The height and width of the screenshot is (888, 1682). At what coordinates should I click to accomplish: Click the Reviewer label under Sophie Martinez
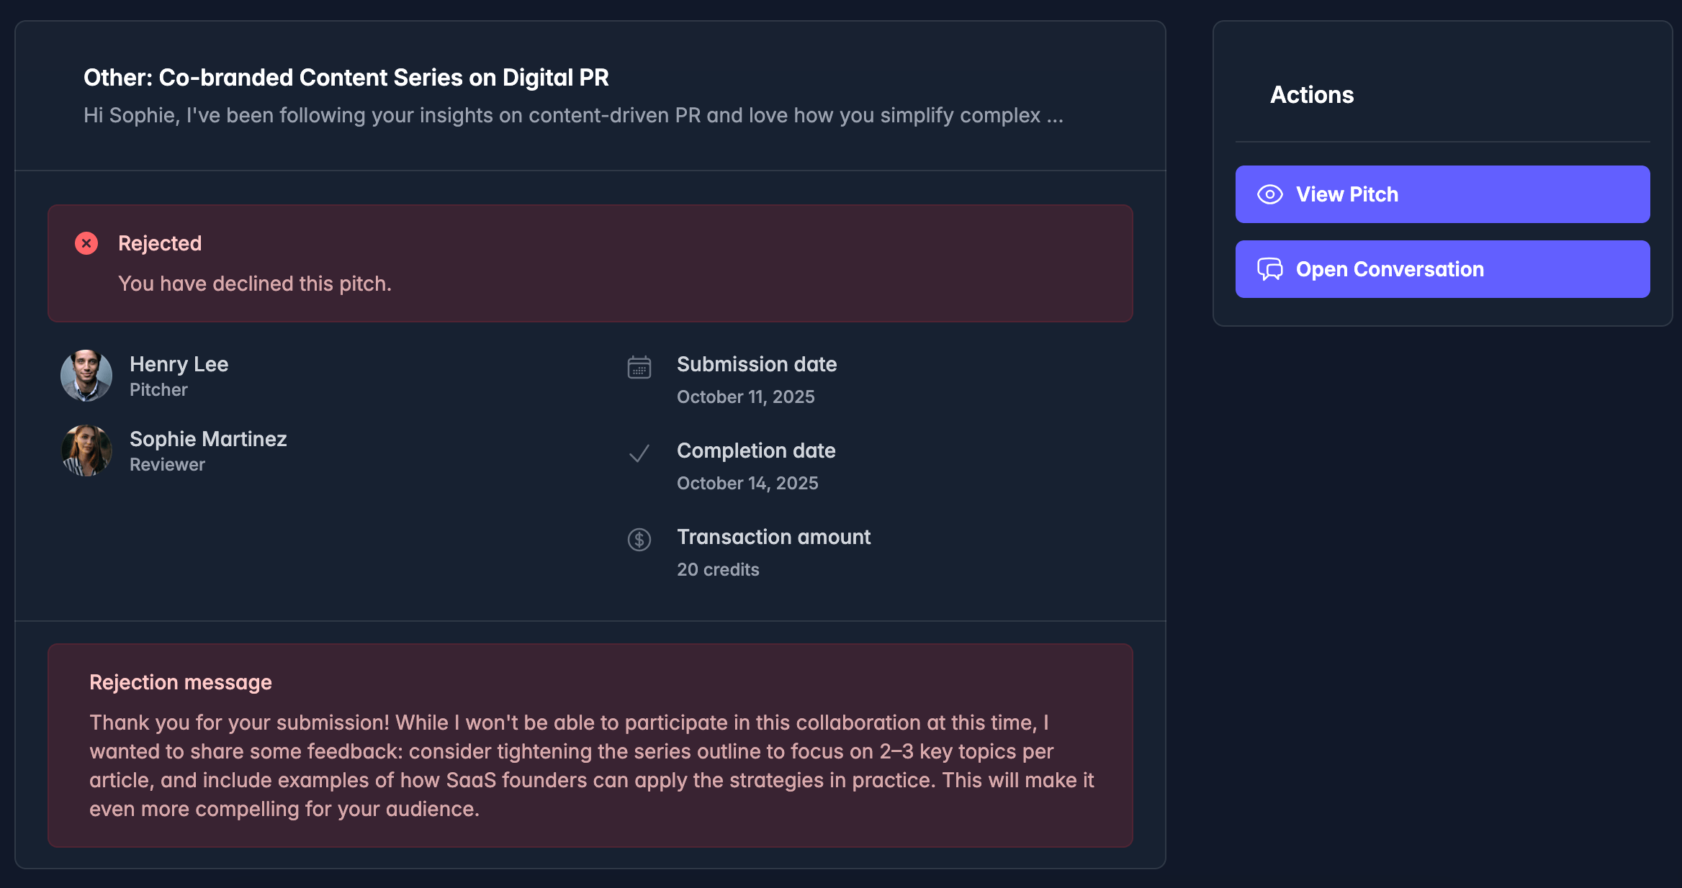[x=167, y=464]
